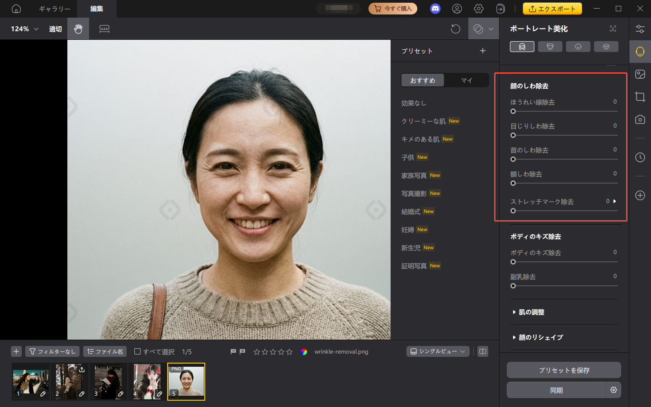This screenshot has width=651, height=407.
Task: Click the プリセットを保存 button
Action: [563, 370]
